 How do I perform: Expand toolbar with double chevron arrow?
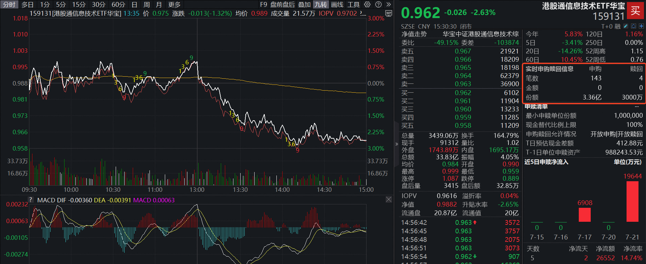click(388, 4)
